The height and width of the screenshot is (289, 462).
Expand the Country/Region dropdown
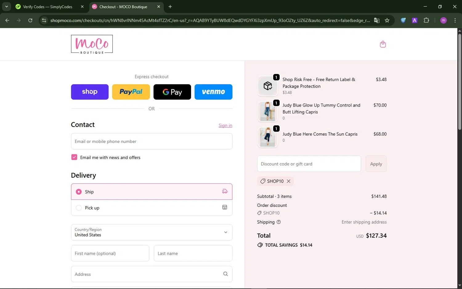152,232
